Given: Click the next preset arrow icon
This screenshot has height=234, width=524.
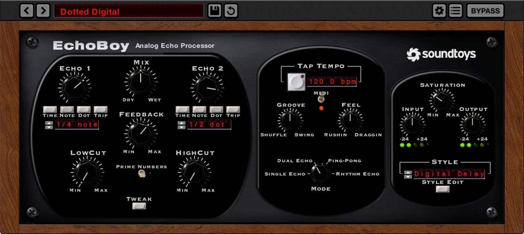Looking at the screenshot, I should (x=43, y=10).
